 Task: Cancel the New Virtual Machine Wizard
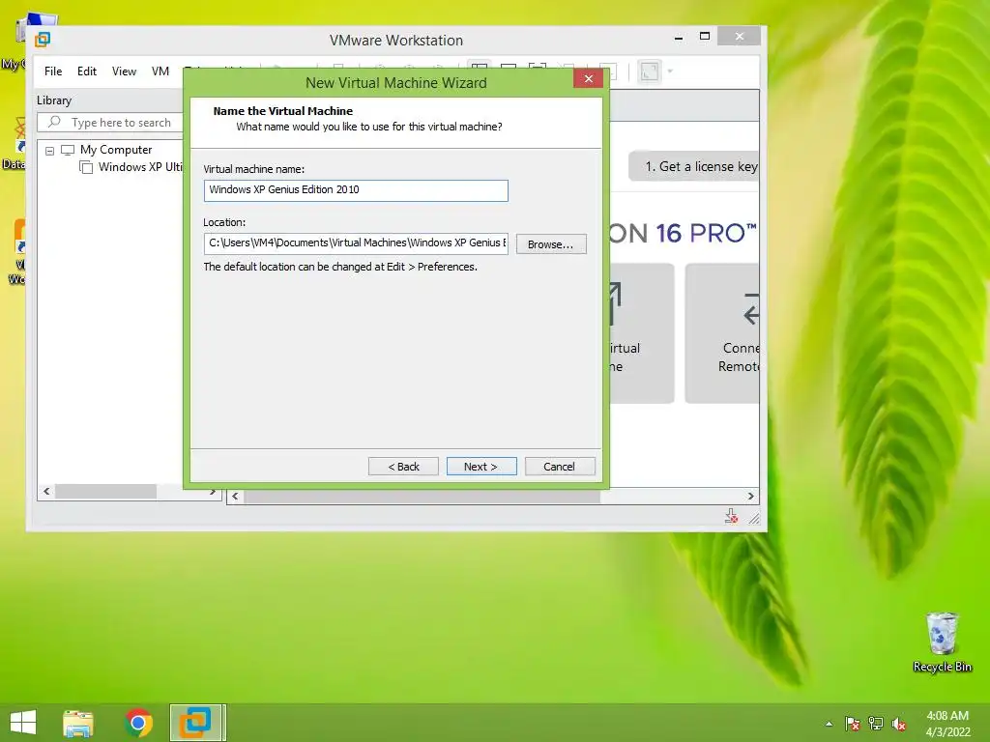(x=560, y=467)
